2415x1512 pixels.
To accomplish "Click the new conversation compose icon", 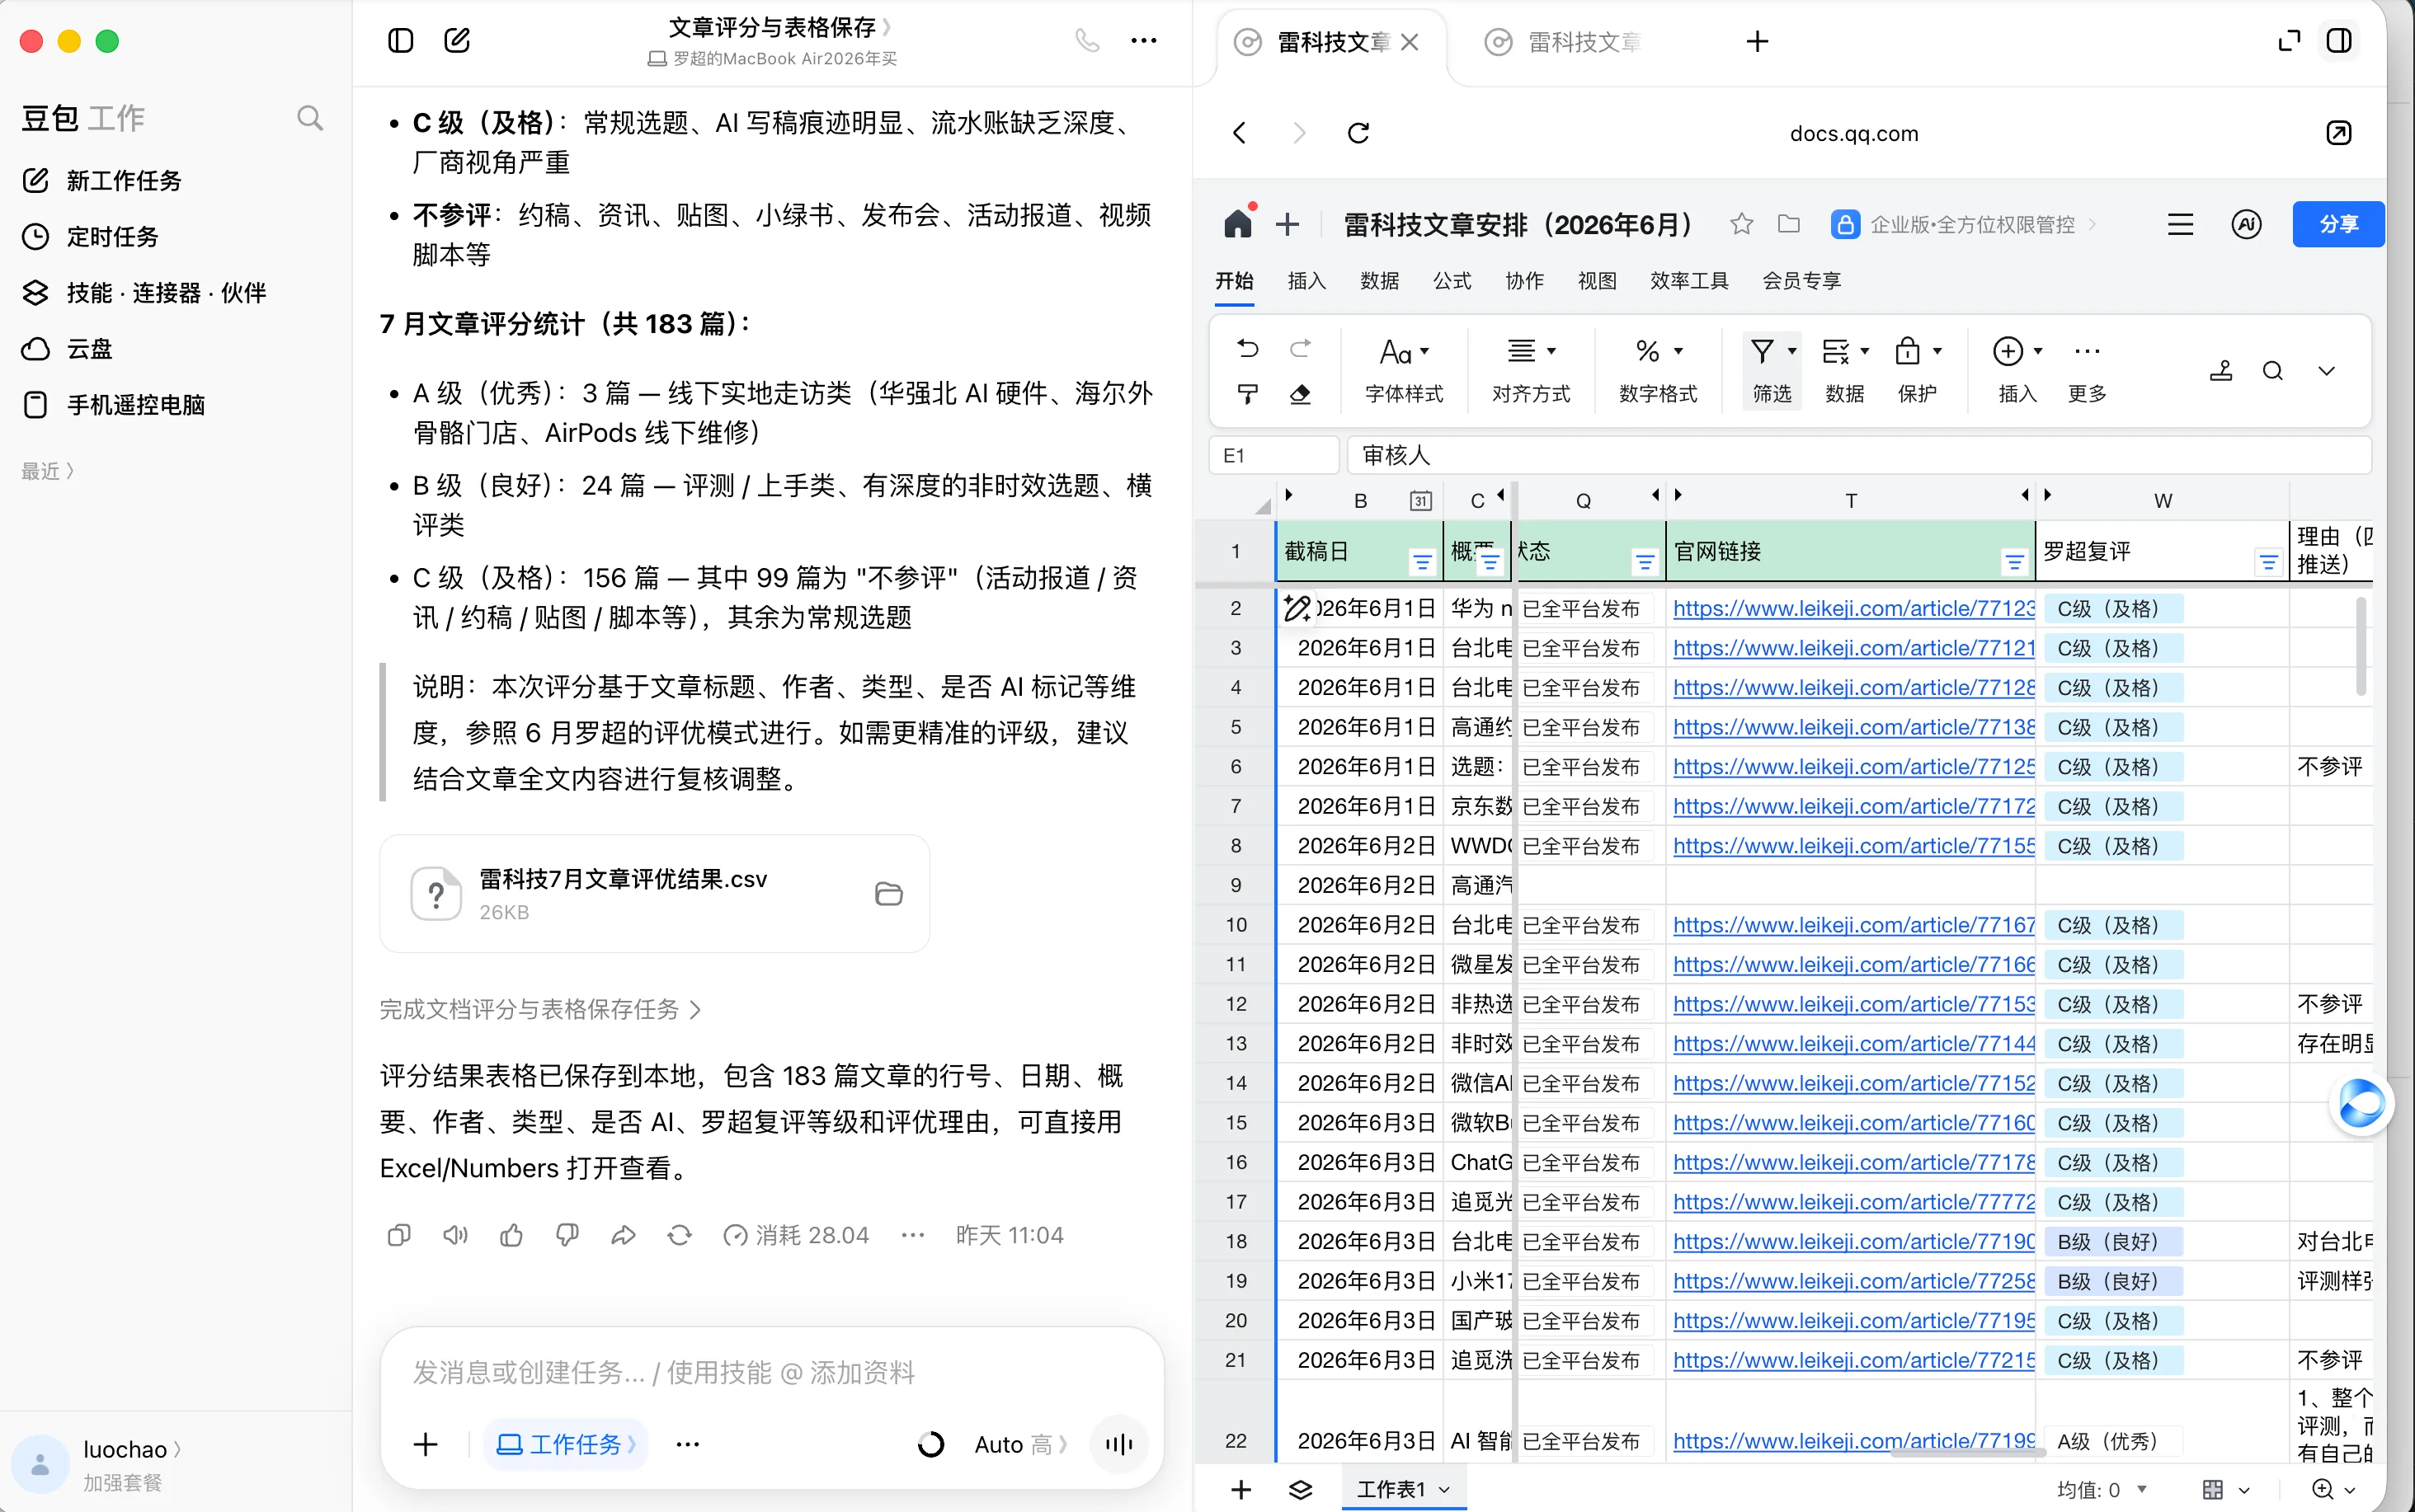I will point(457,41).
